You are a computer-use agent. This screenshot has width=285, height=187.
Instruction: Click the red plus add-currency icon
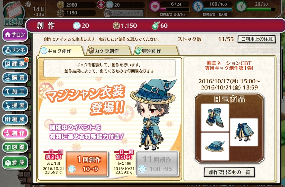pos(101,5)
